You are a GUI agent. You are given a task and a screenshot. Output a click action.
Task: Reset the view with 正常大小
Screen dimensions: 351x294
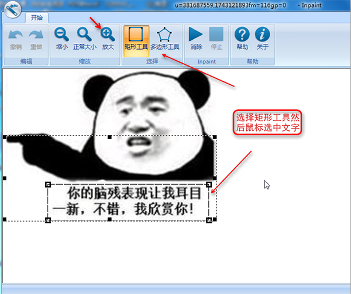coord(85,39)
